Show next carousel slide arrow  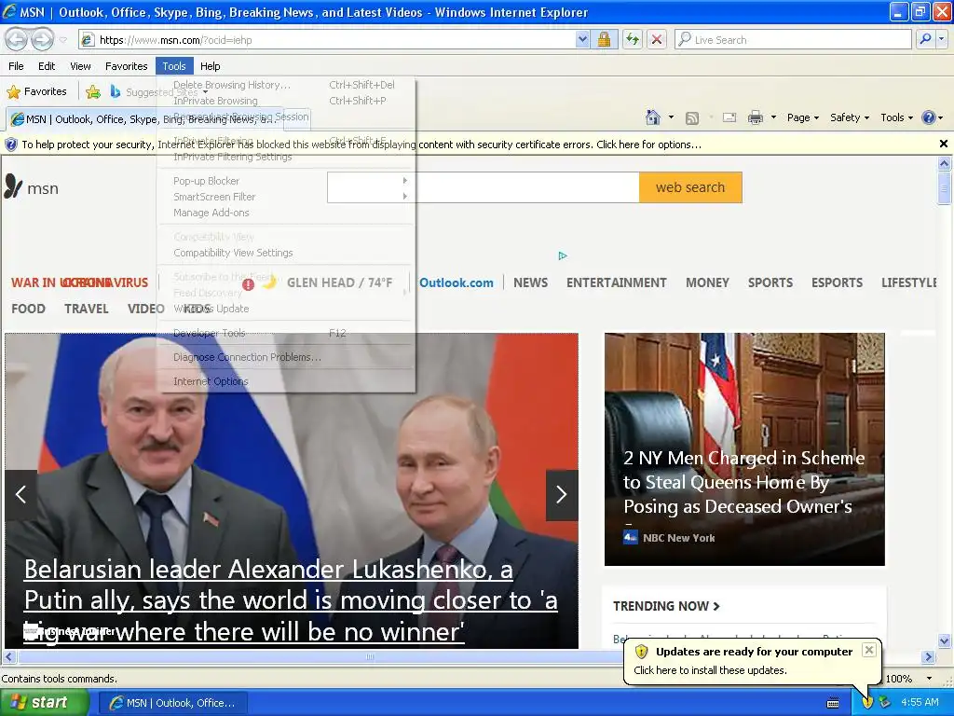pyautogui.click(x=562, y=494)
